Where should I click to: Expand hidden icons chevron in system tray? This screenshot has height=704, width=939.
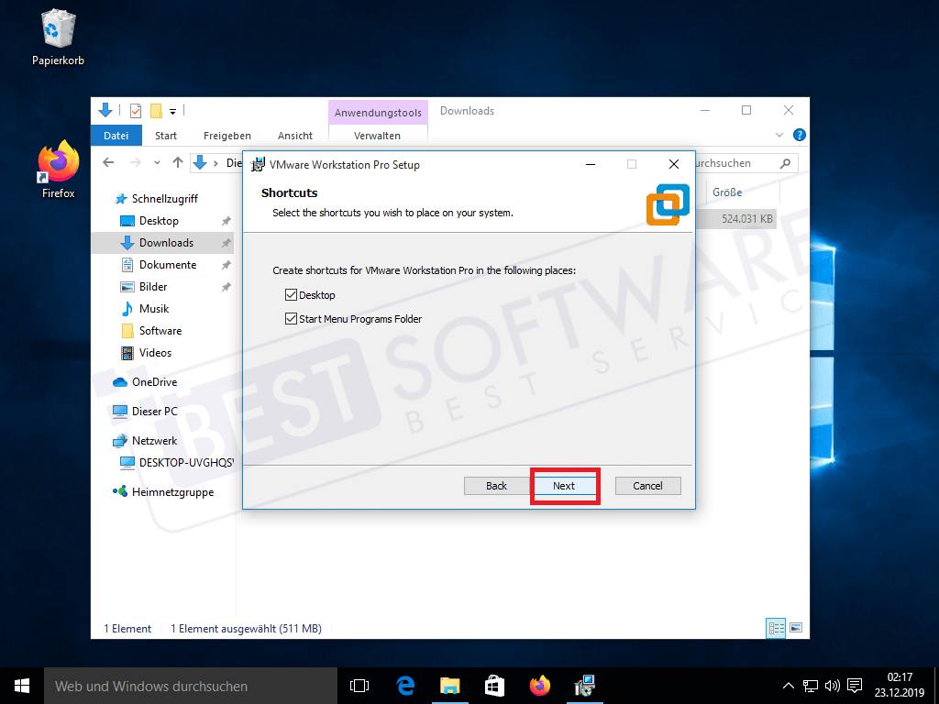tap(788, 685)
